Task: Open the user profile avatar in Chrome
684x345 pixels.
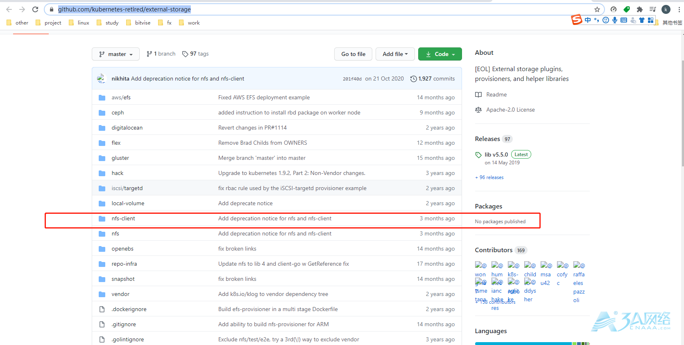Action: coord(666,9)
